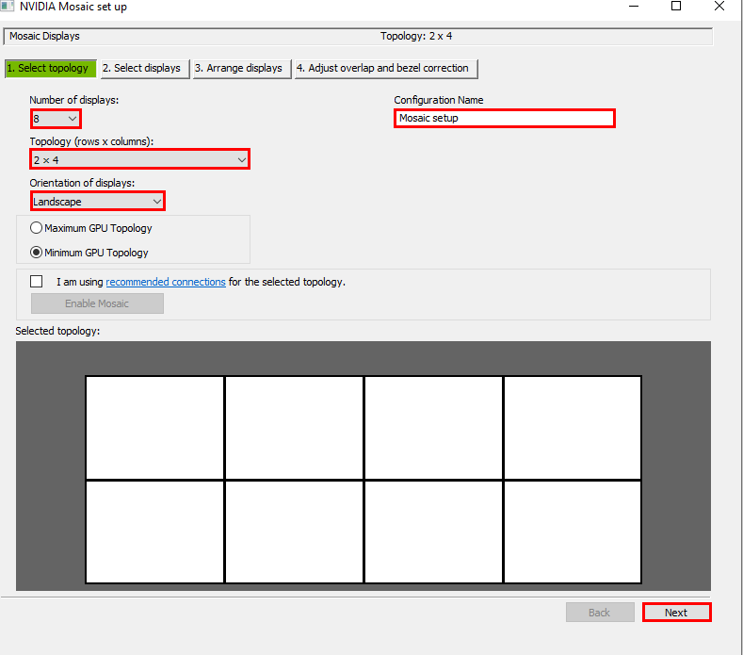The height and width of the screenshot is (655, 743).
Task: Click the Next button
Action: point(676,613)
